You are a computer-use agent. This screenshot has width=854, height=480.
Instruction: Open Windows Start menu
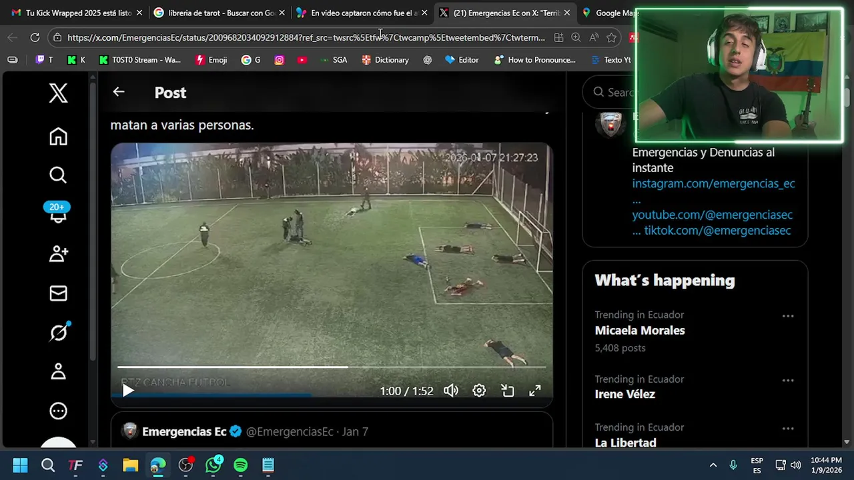point(20,465)
